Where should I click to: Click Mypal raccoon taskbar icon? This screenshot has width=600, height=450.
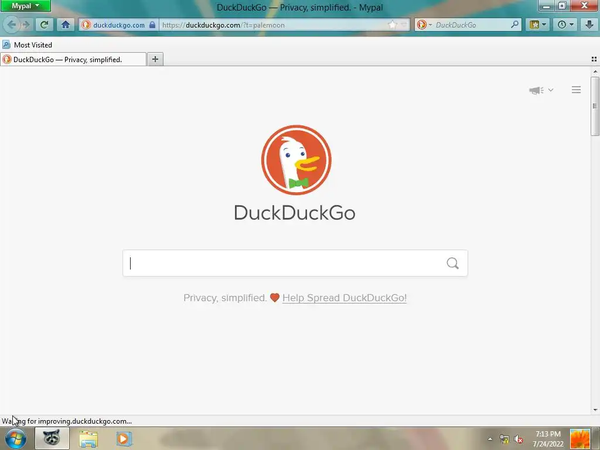[x=52, y=438]
